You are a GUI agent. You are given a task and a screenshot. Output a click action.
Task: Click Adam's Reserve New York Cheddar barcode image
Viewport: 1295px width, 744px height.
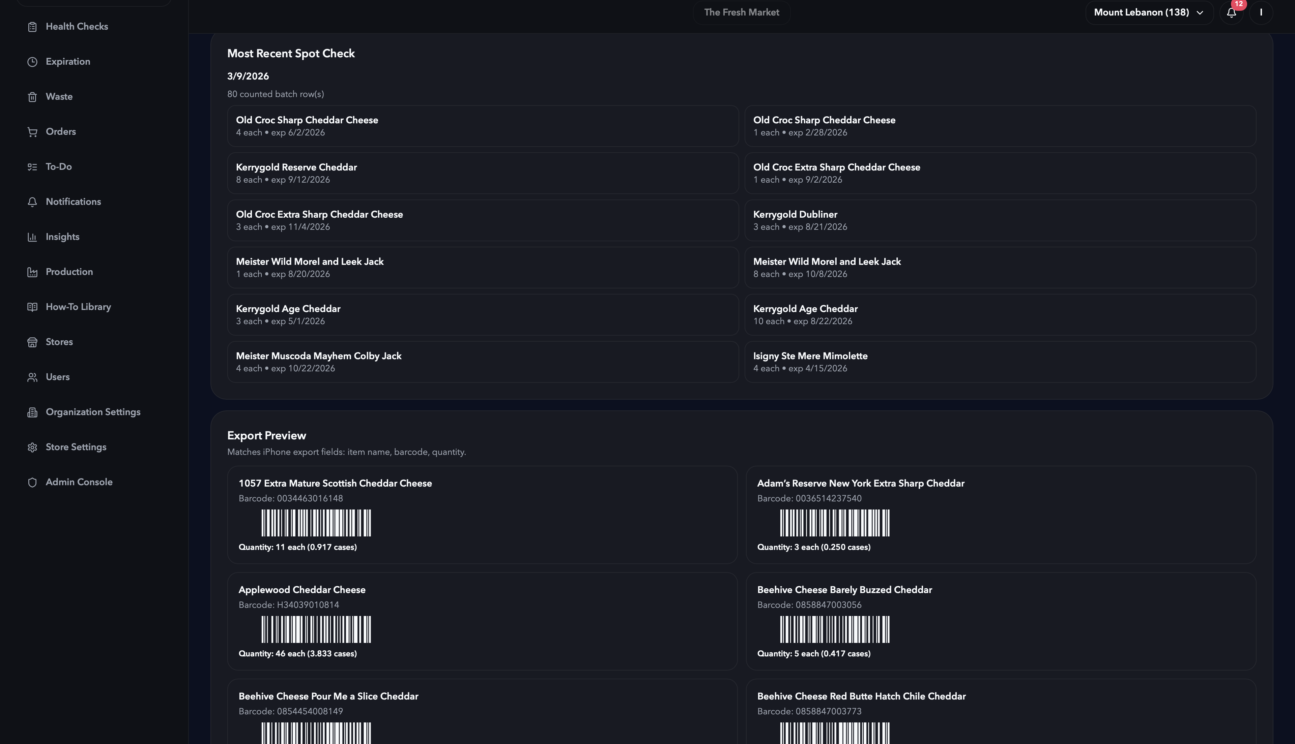(x=834, y=523)
